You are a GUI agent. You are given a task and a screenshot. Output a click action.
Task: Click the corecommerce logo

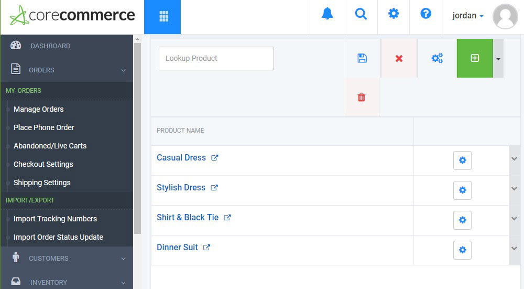coord(72,15)
